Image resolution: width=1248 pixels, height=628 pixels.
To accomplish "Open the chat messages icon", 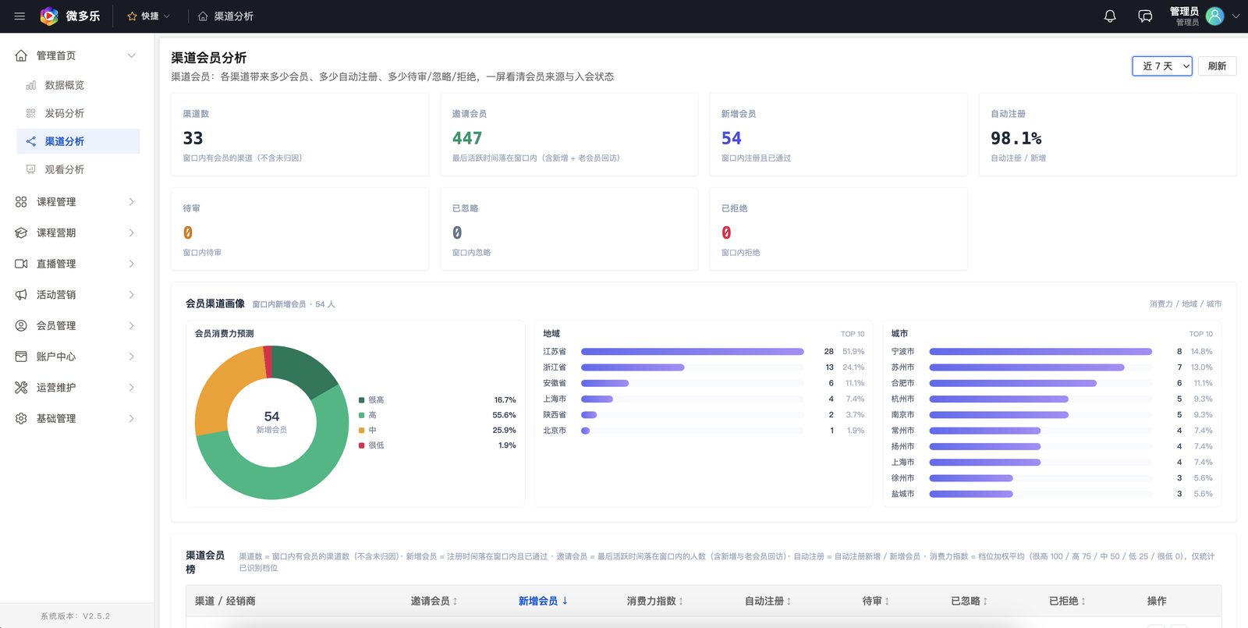I will [1145, 16].
